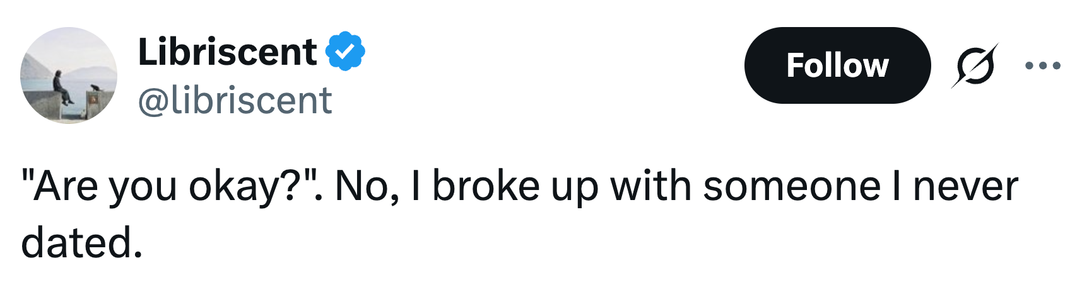Click the Follow button
The width and height of the screenshot is (1070, 307).
[837, 65]
